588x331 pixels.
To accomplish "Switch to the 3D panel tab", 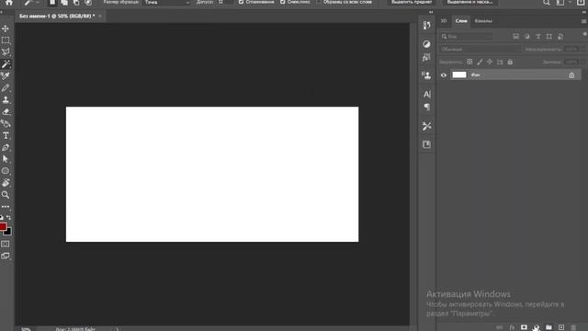I will 444,21.
